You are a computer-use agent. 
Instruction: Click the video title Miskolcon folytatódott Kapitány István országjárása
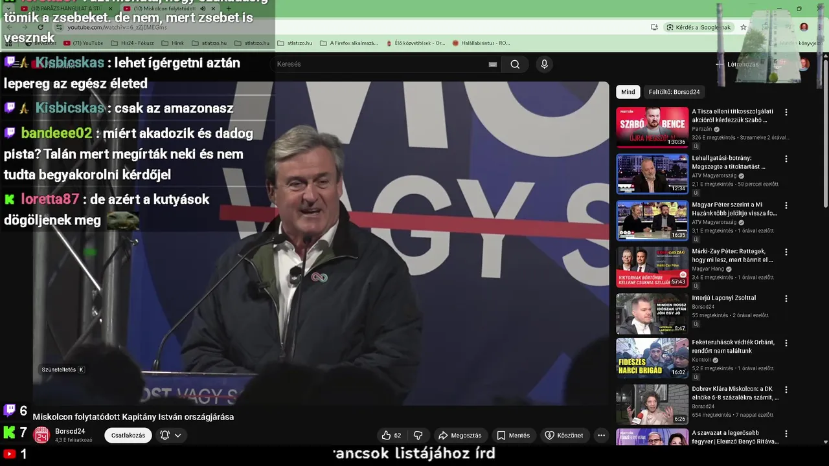133,417
